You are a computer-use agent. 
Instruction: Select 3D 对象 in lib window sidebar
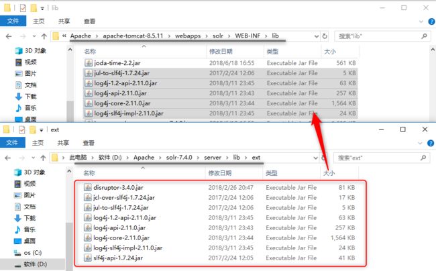(31, 50)
